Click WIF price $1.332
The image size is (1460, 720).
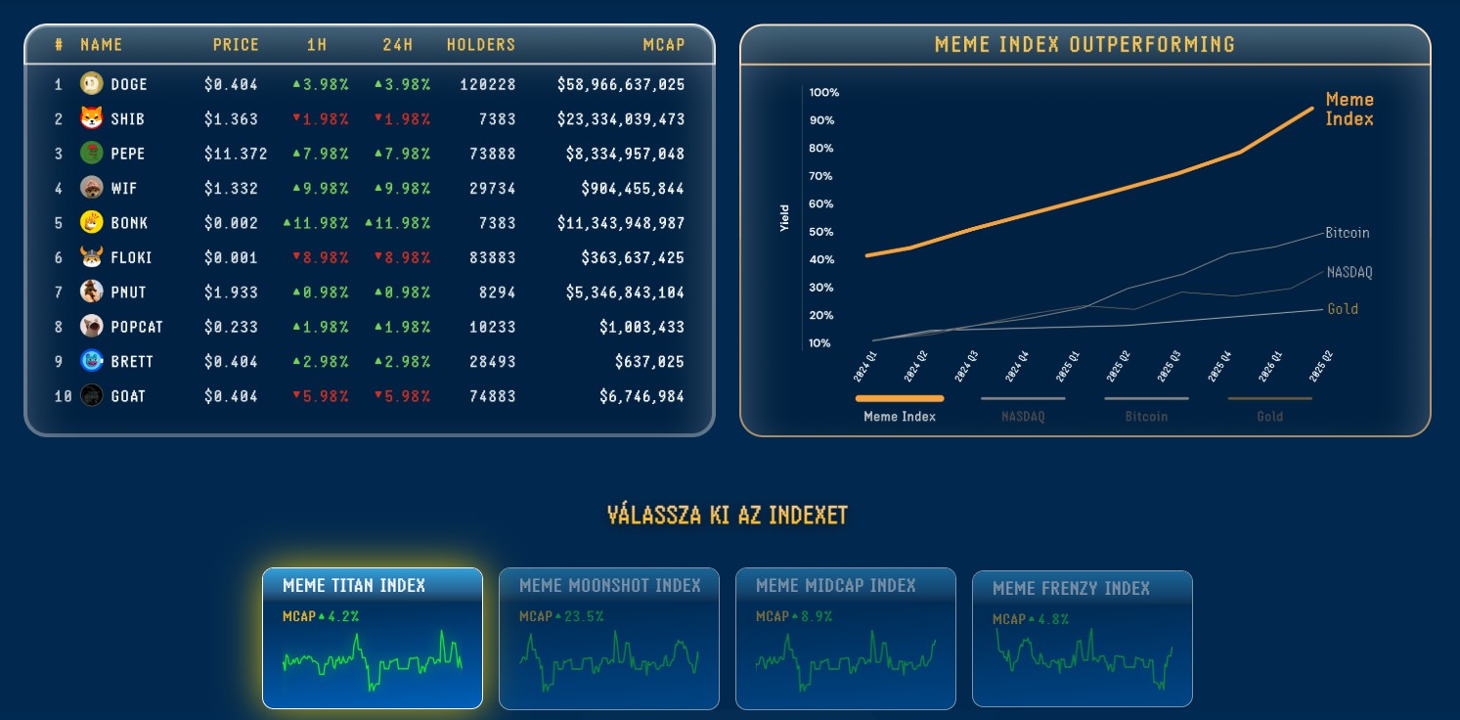coord(231,189)
